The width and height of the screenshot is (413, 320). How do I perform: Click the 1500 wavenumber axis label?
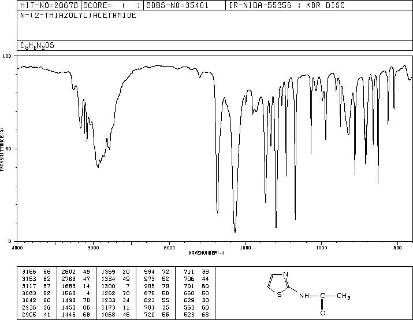[245, 248]
